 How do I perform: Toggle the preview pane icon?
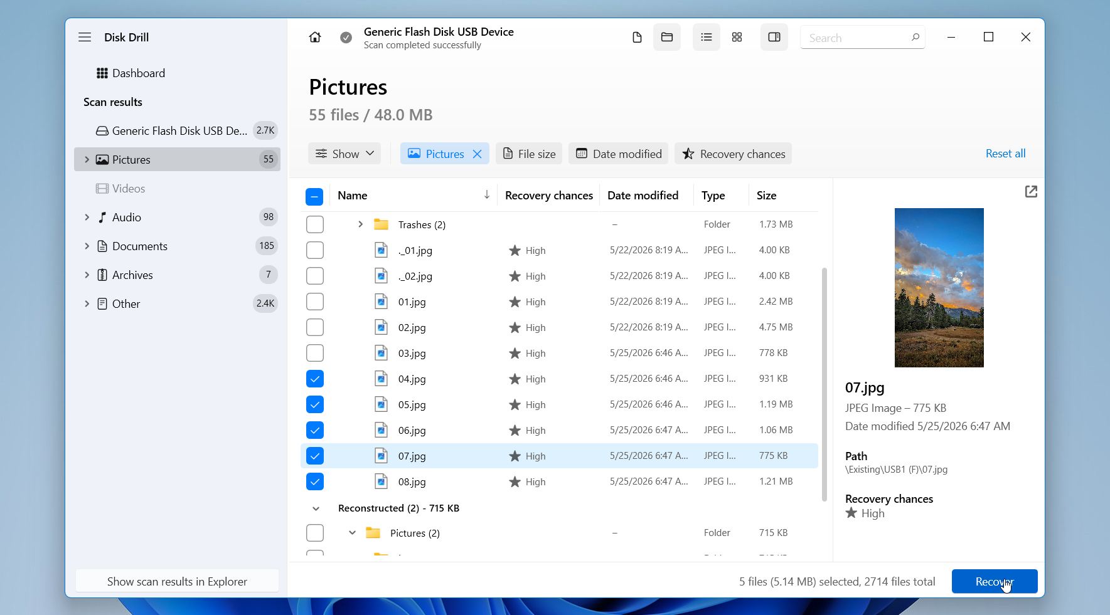tap(774, 38)
